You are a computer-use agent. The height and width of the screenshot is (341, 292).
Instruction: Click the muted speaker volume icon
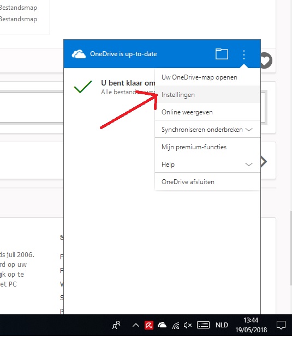[x=188, y=325]
